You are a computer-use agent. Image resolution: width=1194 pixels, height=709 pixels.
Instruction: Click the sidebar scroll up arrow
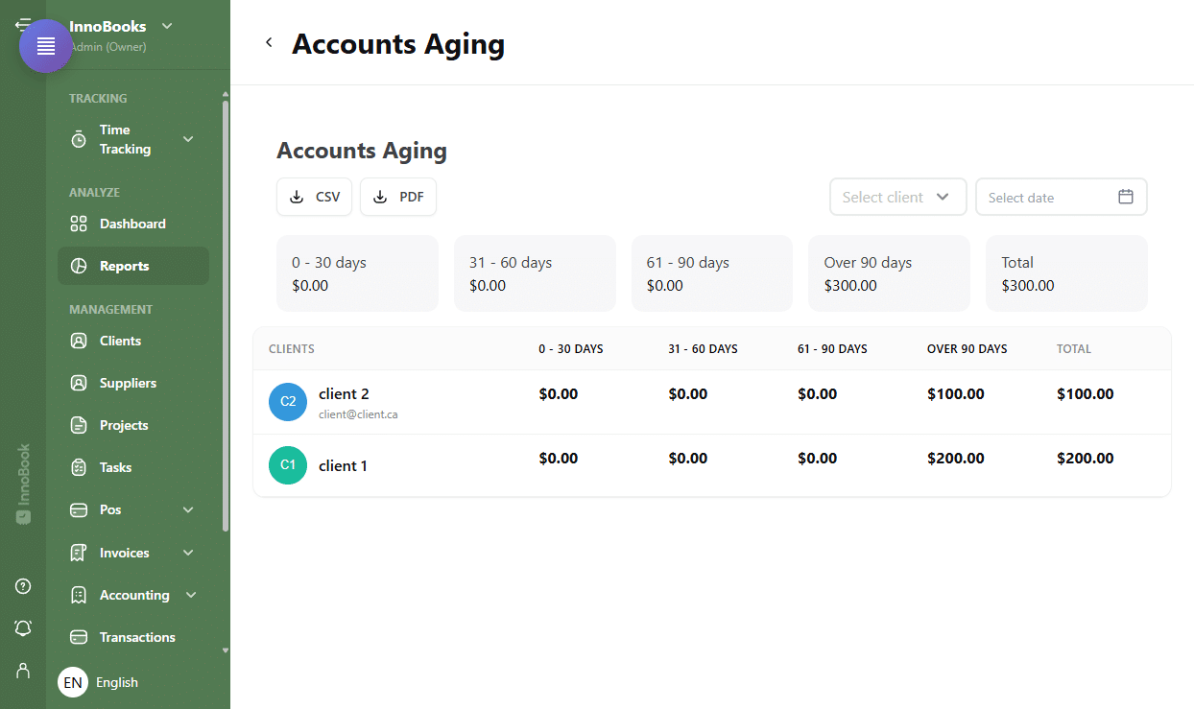coord(226,94)
